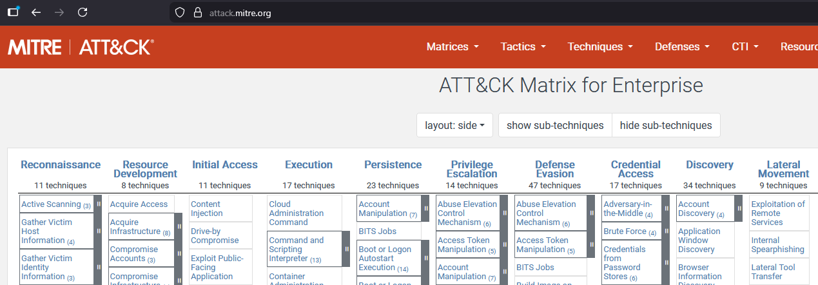Expand sub-techniques handle for Acquire Infrastructure
This screenshot has width=818, height=285.
tap(179, 226)
